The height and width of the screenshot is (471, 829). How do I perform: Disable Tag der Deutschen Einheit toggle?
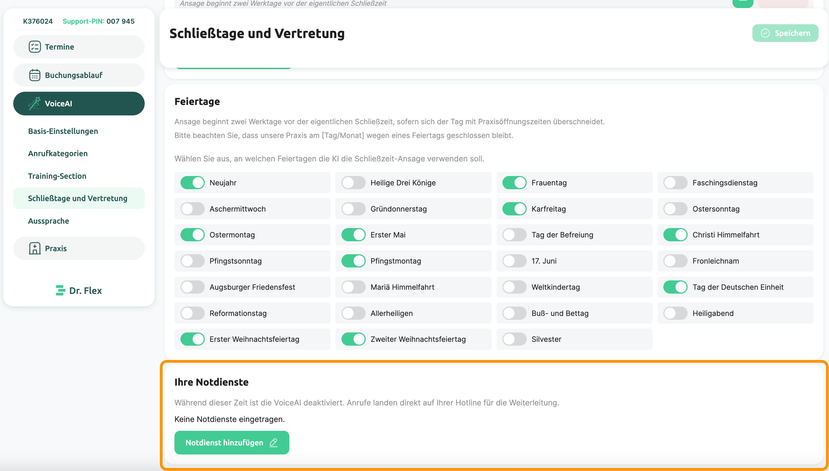675,287
